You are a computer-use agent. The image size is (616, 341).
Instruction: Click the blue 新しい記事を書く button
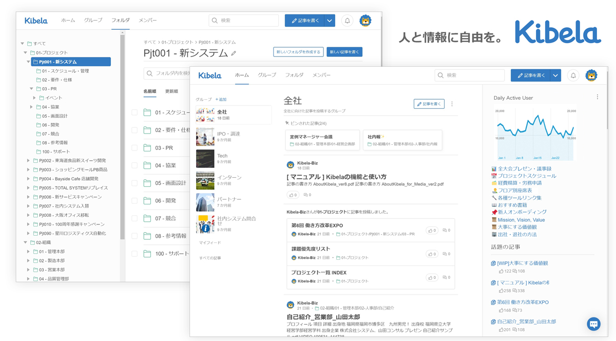coord(344,52)
